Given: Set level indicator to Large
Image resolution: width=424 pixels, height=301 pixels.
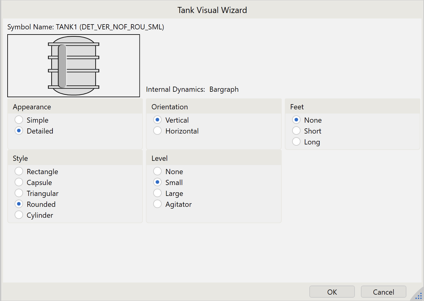Looking at the screenshot, I should pyautogui.click(x=157, y=193).
